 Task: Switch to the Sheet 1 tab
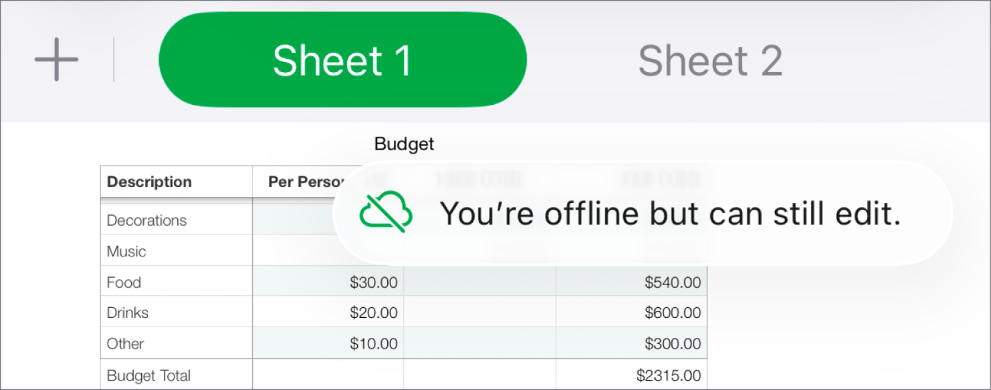[342, 60]
